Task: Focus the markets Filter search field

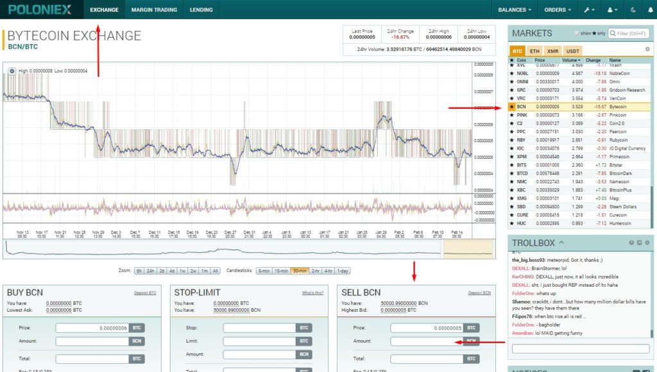Action: click(x=629, y=33)
